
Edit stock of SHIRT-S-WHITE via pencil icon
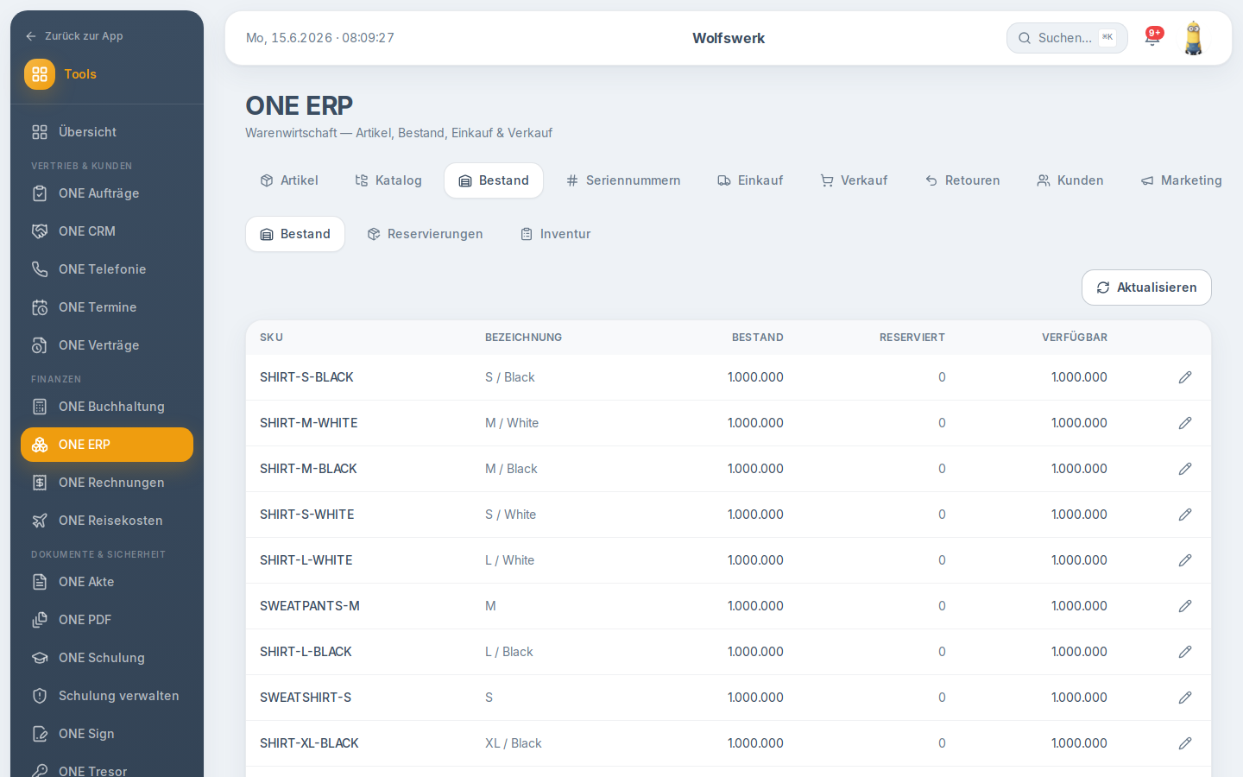[1185, 515]
